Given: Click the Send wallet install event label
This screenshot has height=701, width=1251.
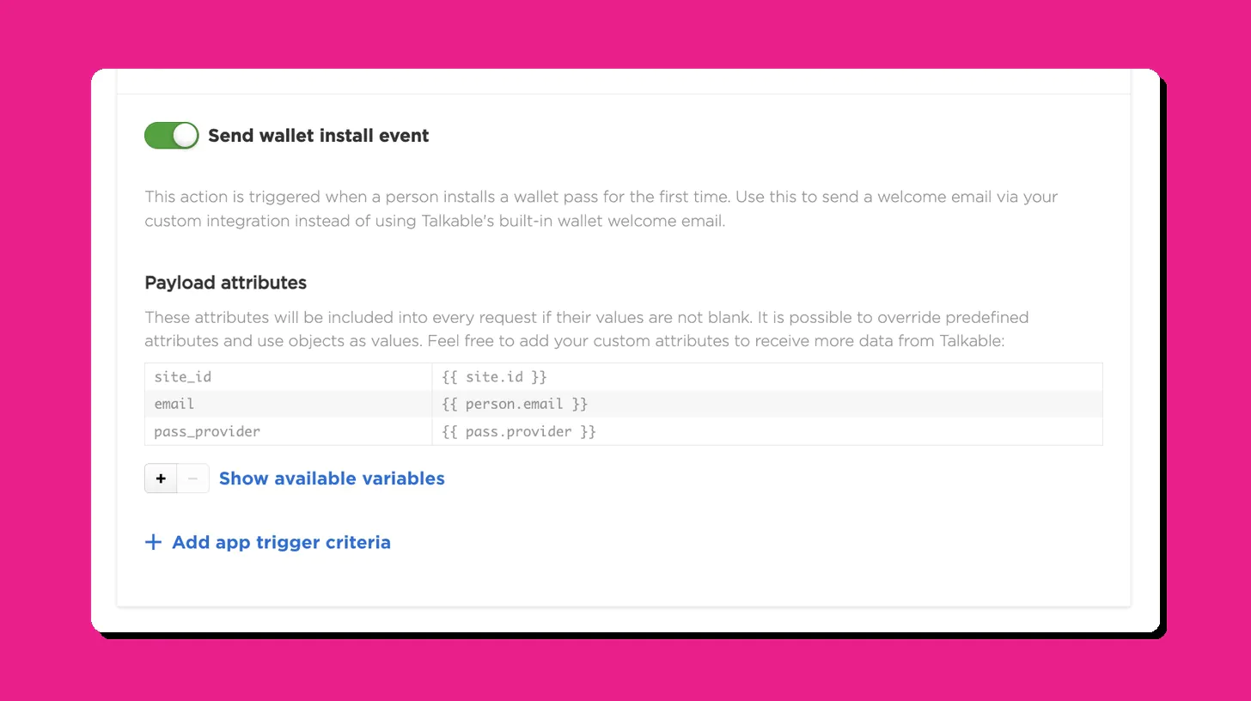Looking at the screenshot, I should pos(318,136).
